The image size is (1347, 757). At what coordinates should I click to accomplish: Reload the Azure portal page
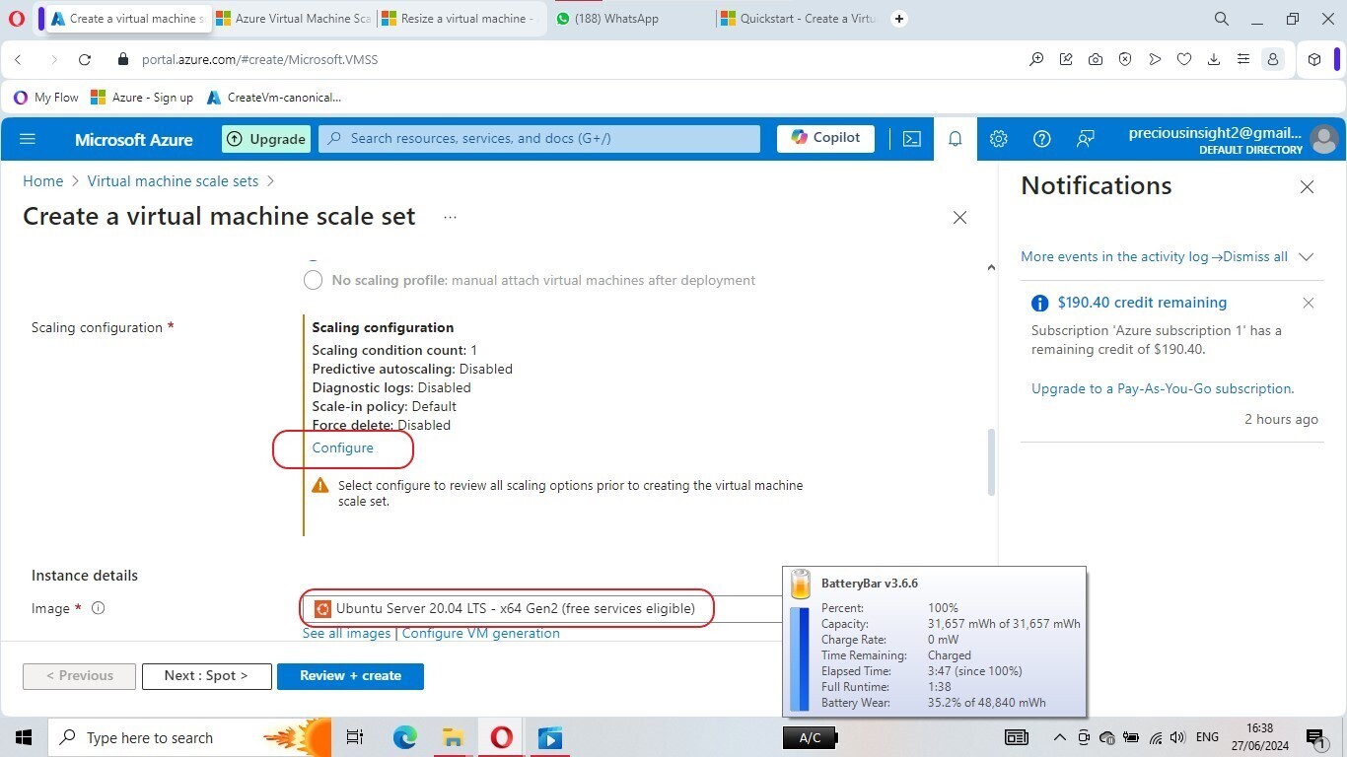tap(85, 59)
